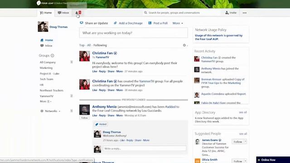The width and height of the screenshot is (290, 163).
Task: Click Anthony Menio's avatar in feed
Action: 85,110
